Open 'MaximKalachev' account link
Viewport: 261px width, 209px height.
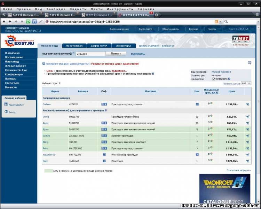pos(16,105)
